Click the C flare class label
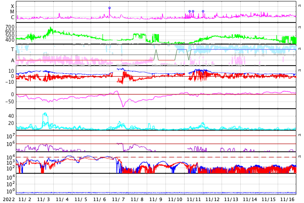The image size is (304, 203). coord(12,18)
